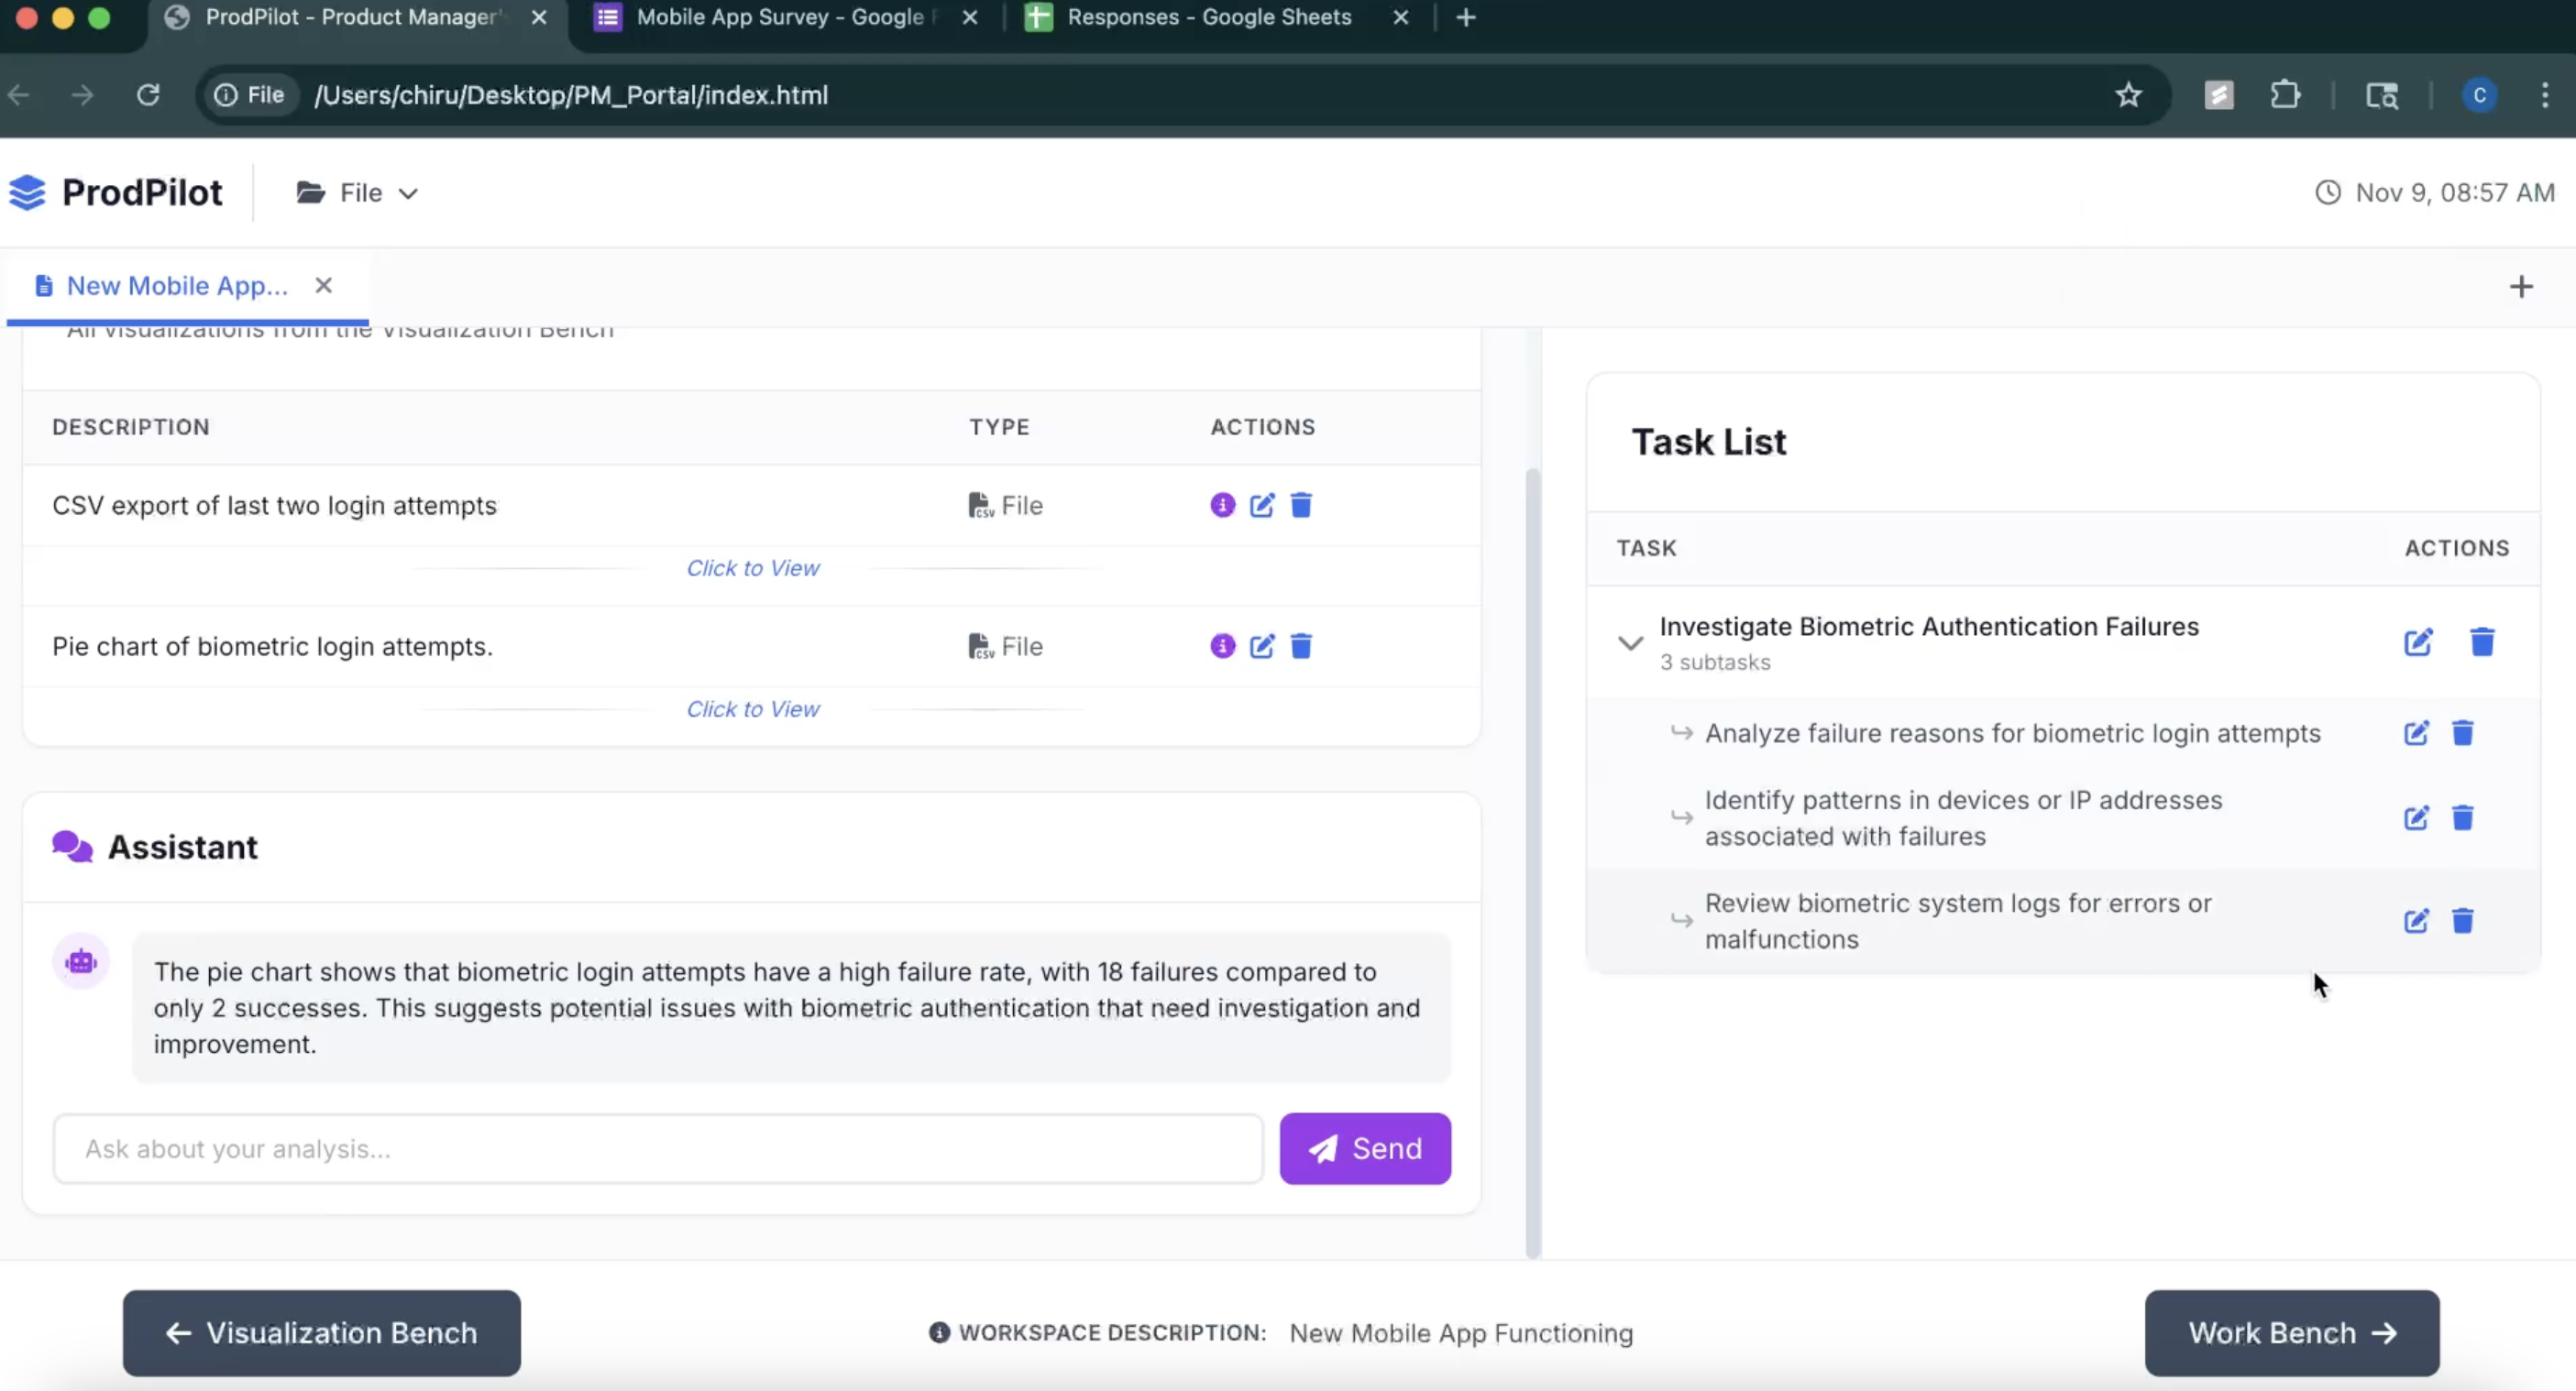The width and height of the screenshot is (2576, 1391).
Task: Open Chrome's three-dot menu
Action: pyautogui.click(x=2544, y=95)
